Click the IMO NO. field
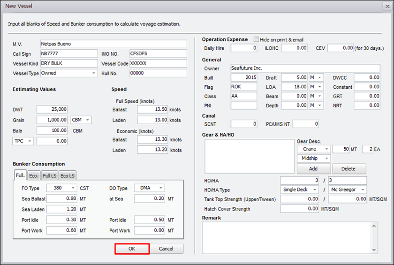This screenshot has height=265, width=394. click(x=159, y=54)
